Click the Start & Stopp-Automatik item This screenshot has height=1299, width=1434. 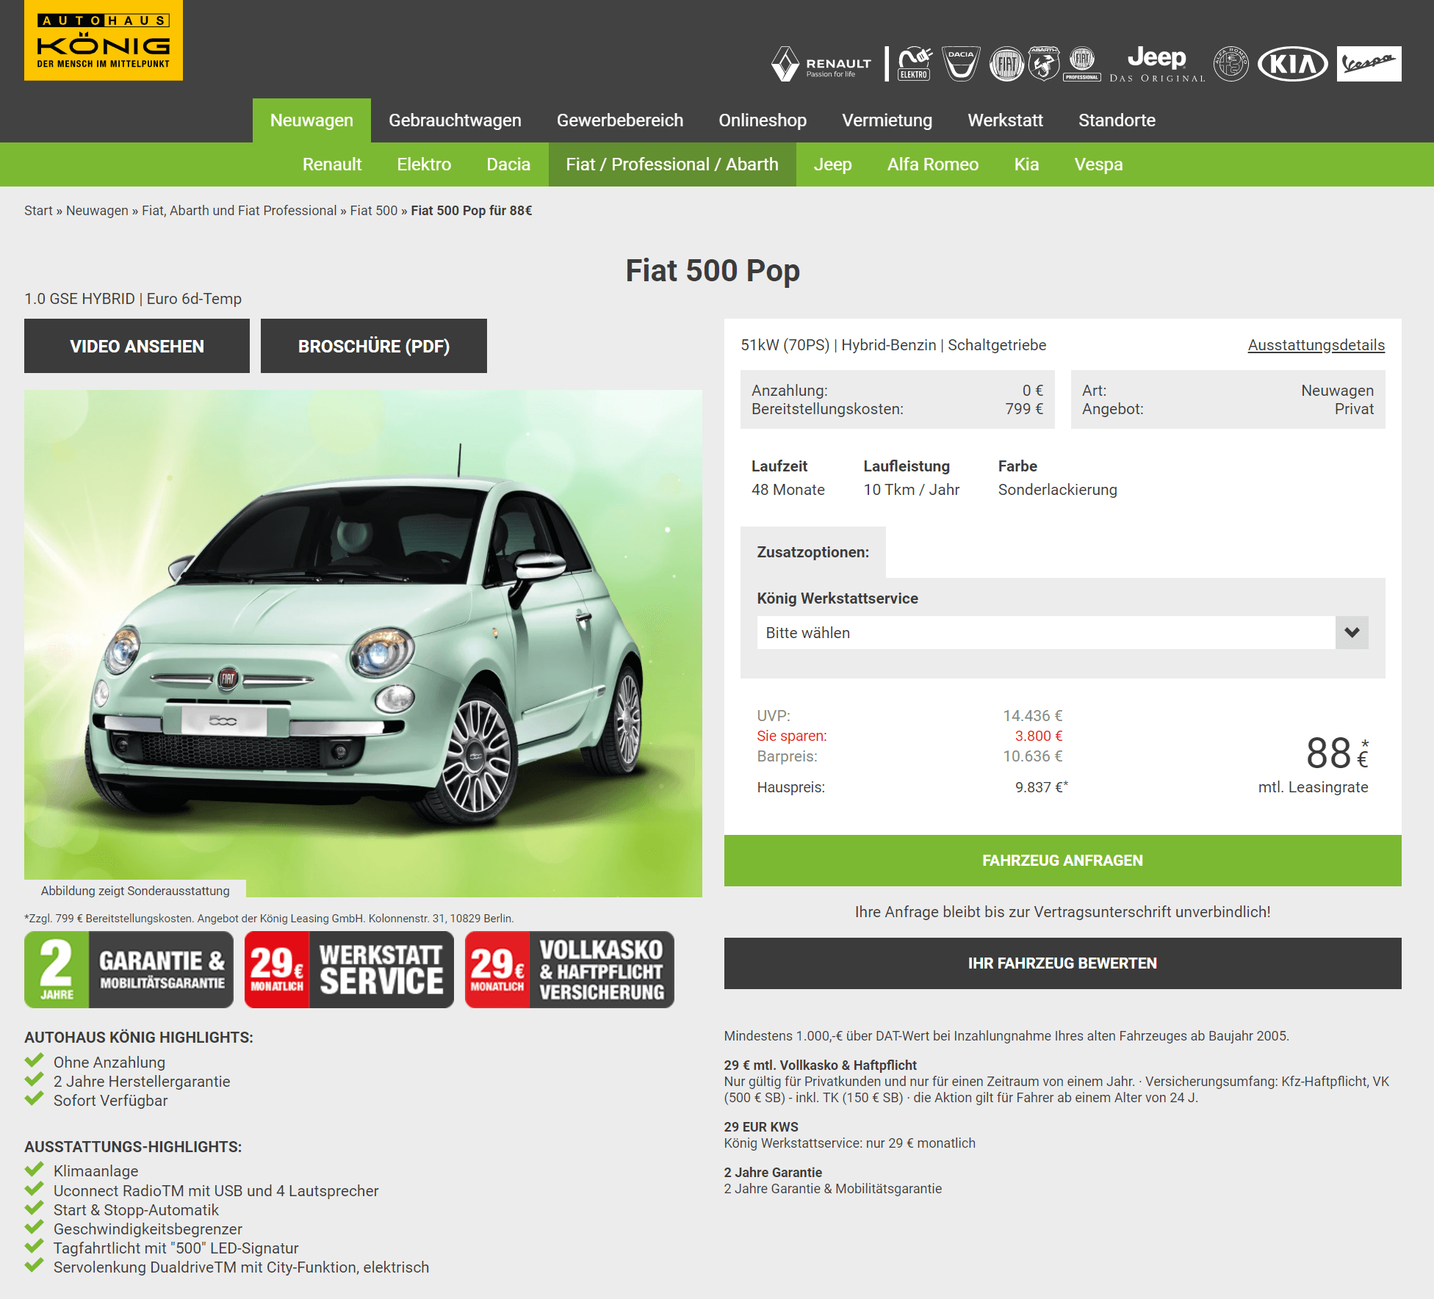136,1210
